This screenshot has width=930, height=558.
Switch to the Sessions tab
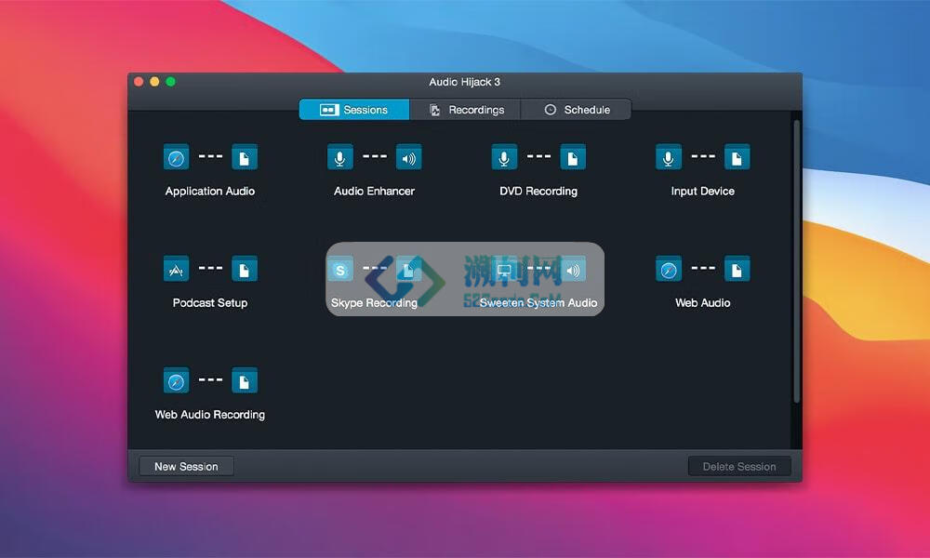354,110
